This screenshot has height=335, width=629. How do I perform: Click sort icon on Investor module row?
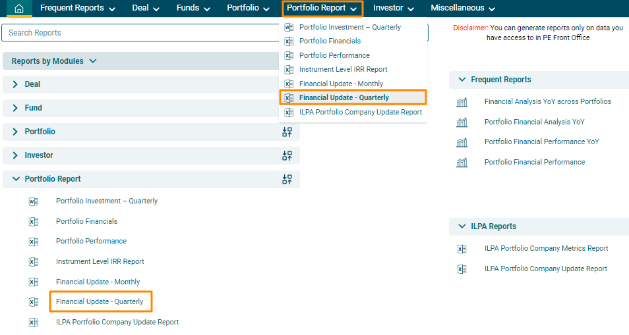287,155
